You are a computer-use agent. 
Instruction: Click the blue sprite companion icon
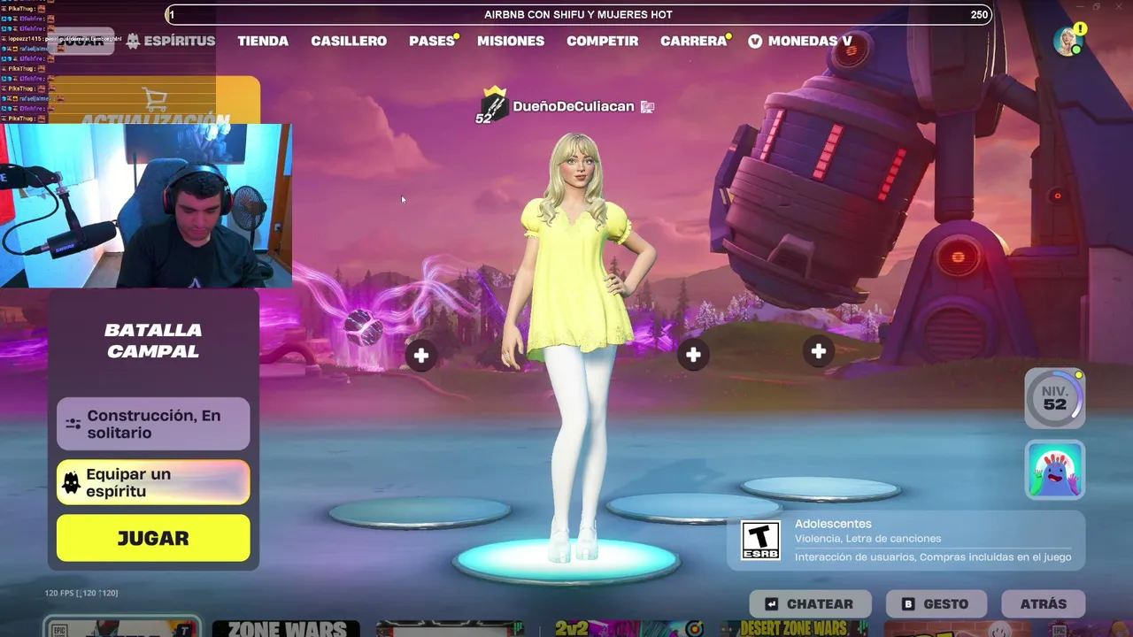pos(1054,470)
